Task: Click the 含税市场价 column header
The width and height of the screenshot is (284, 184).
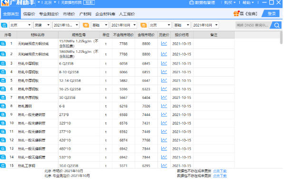Action: point(146,35)
